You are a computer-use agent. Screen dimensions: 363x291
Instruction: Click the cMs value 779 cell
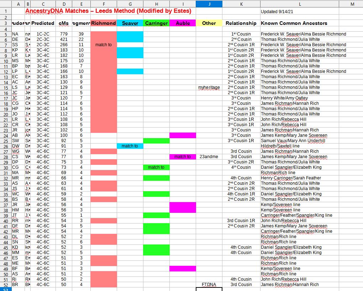pos(64,34)
